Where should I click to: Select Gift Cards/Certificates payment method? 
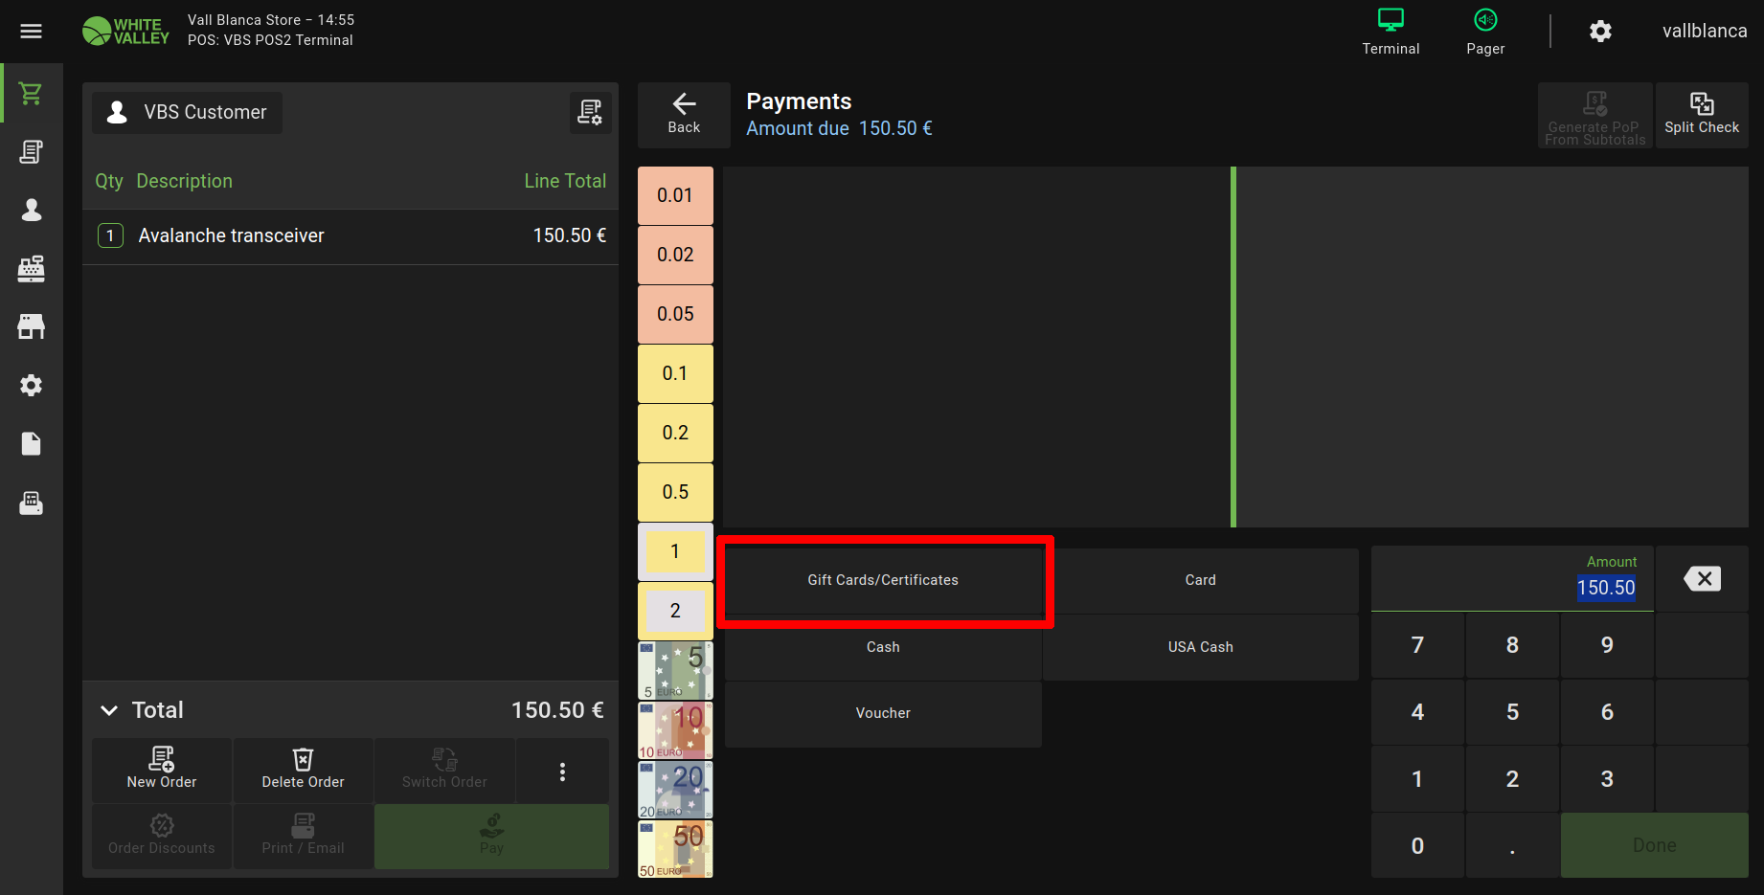point(883,580)
